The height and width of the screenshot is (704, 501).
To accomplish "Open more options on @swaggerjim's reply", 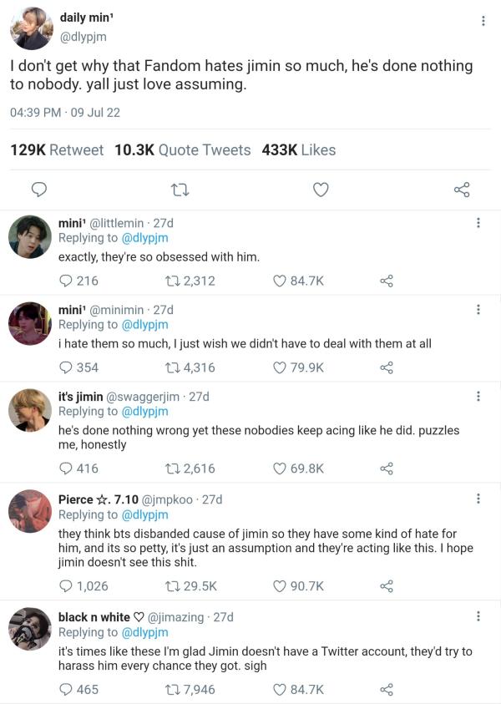I will (478, 396).
